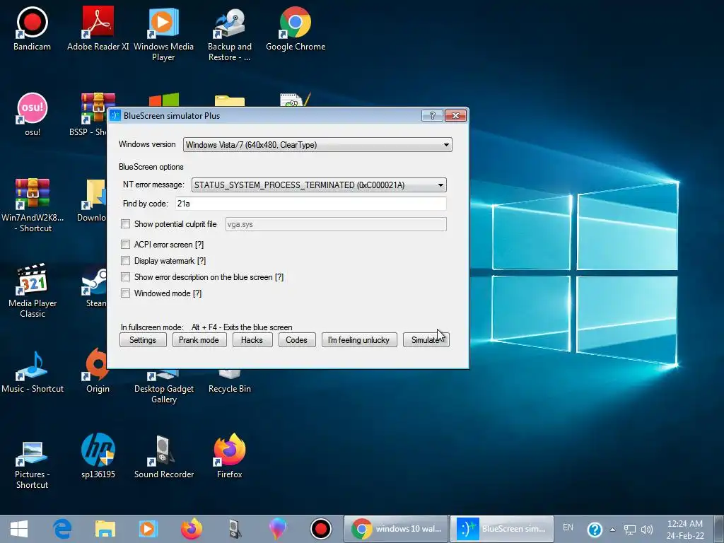
Task: Open the Steam desktop icon
Action: pos(94,286)
